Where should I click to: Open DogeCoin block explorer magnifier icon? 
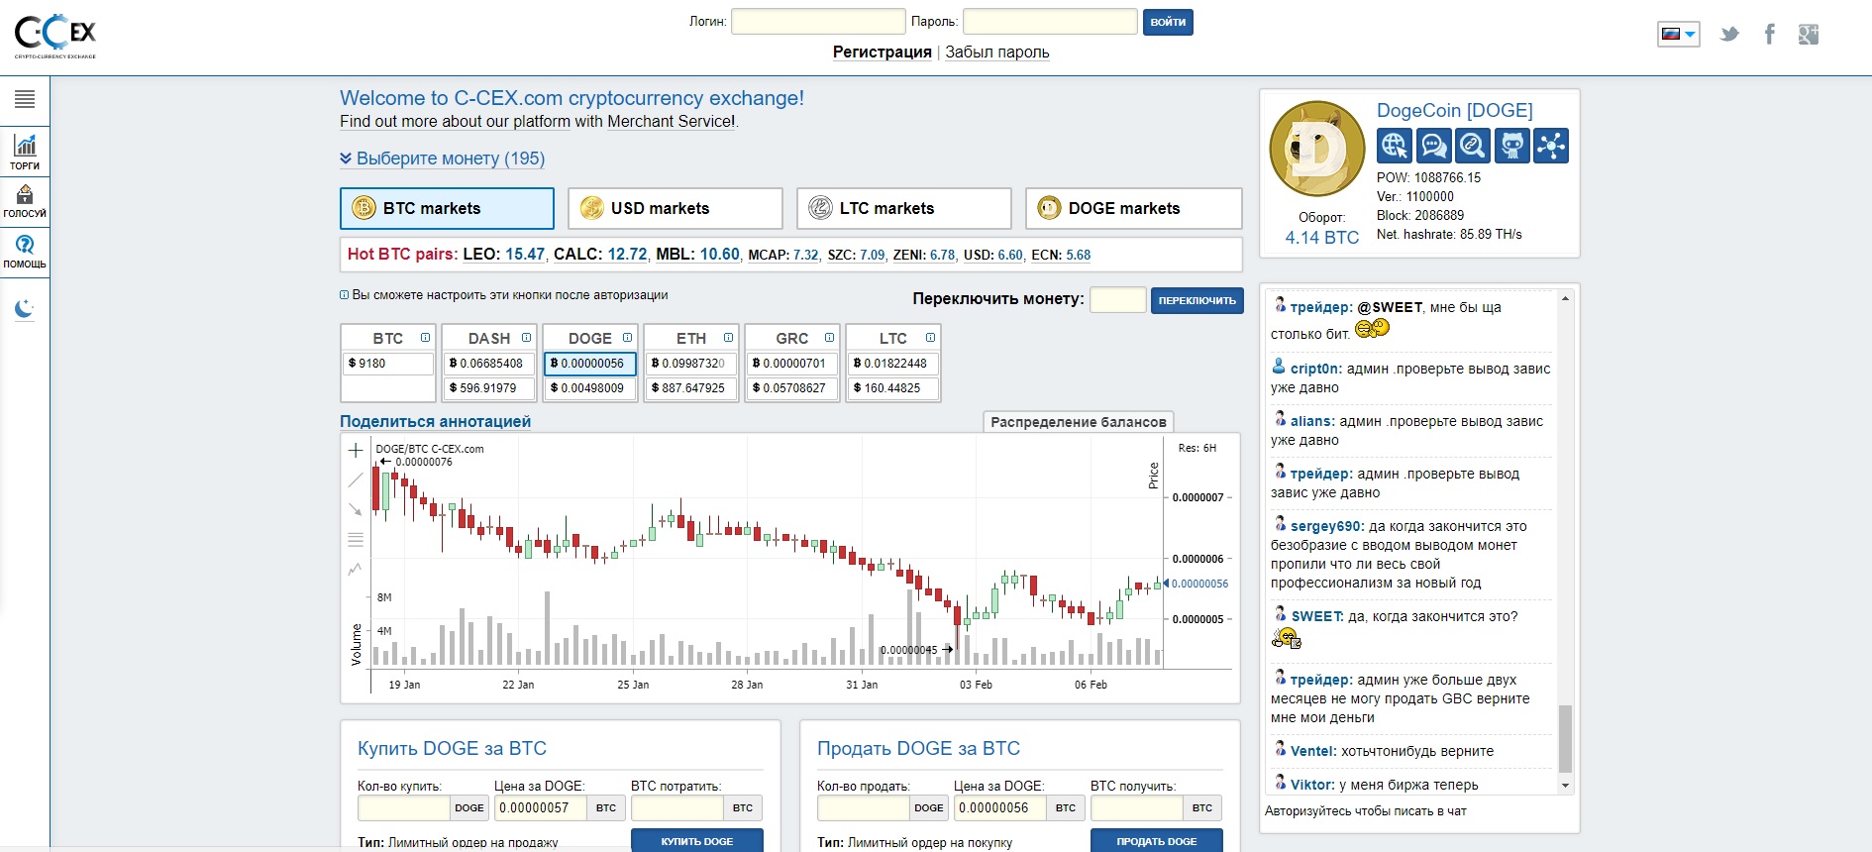tap(1473, 146)
